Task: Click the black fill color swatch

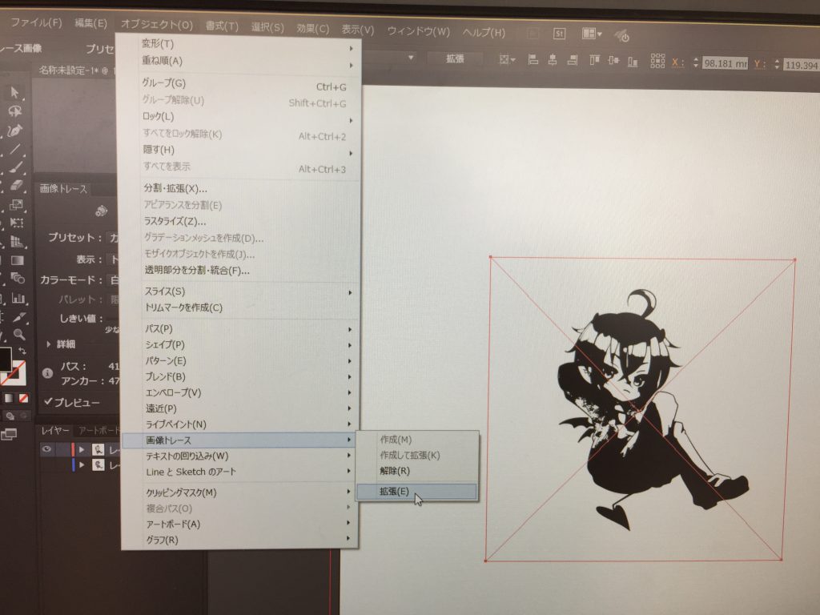Action: click(x=6, y=358)
